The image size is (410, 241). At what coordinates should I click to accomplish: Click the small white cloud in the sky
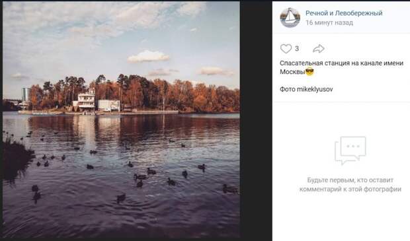[148, 56]
